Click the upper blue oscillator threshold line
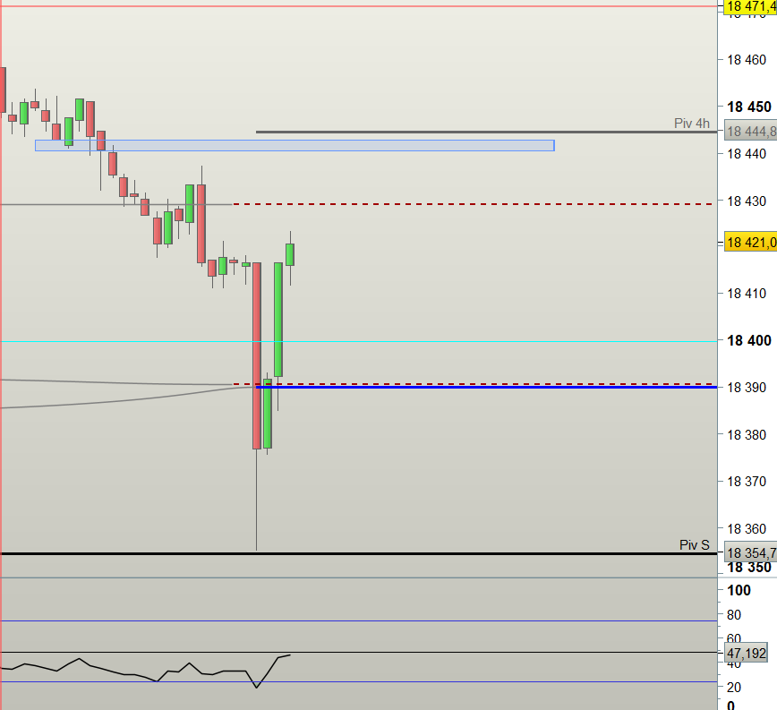The height and width of the screenshot is (710, 777). (359, 620)
